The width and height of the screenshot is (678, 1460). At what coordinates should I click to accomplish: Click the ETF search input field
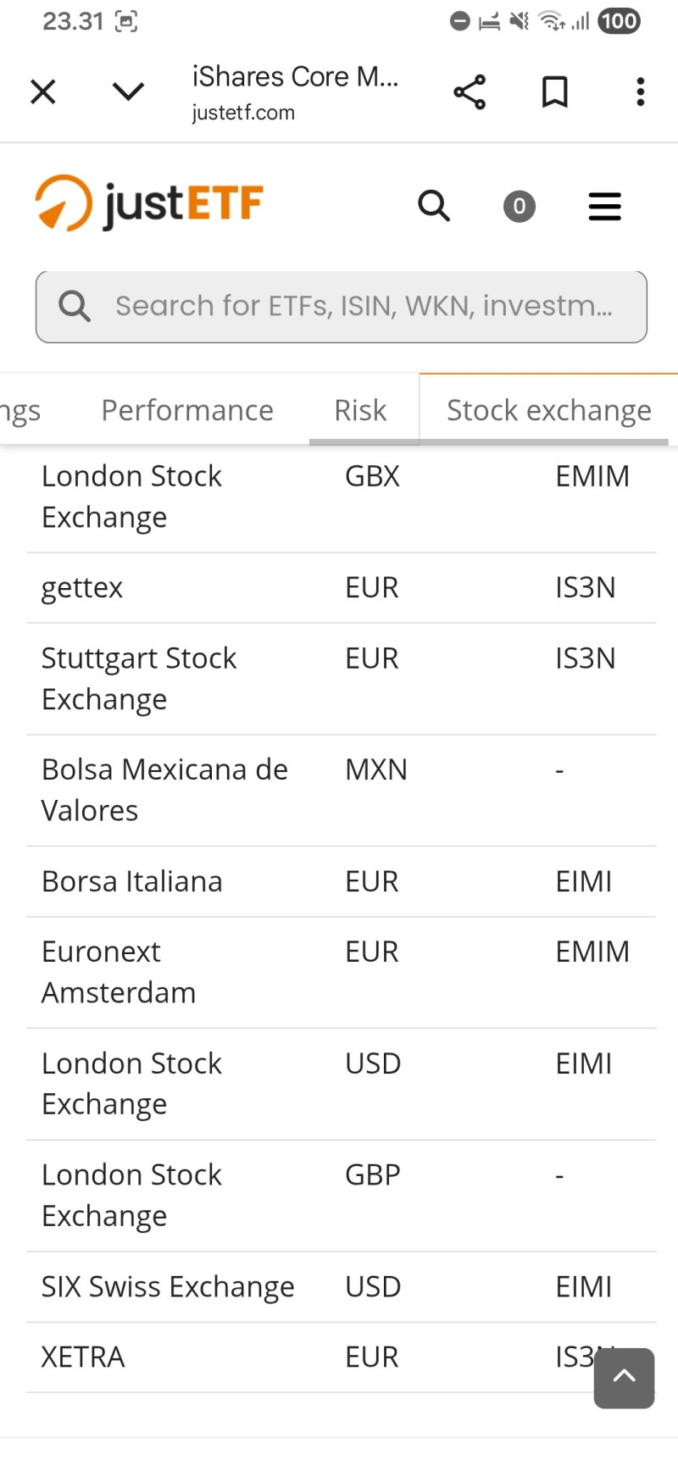[364, 306]
